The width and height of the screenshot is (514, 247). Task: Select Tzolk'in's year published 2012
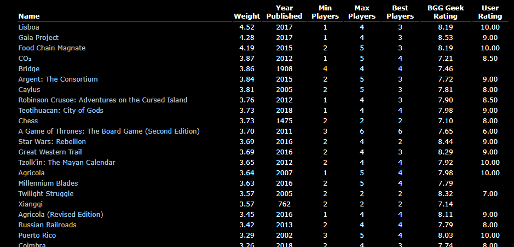click(x=284, y=162)
